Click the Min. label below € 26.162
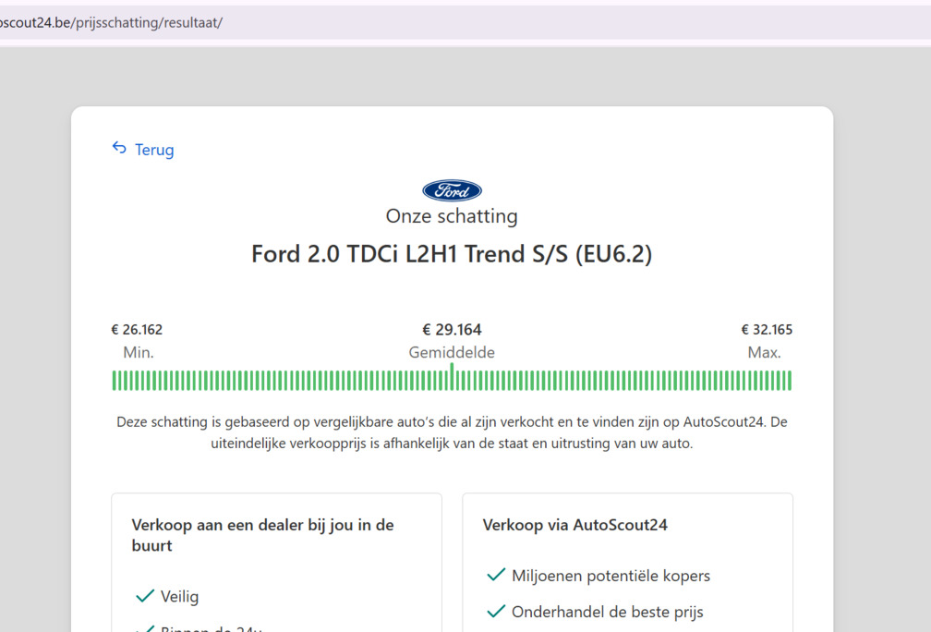This screenshot has width=931, height=632. [139, 352]
